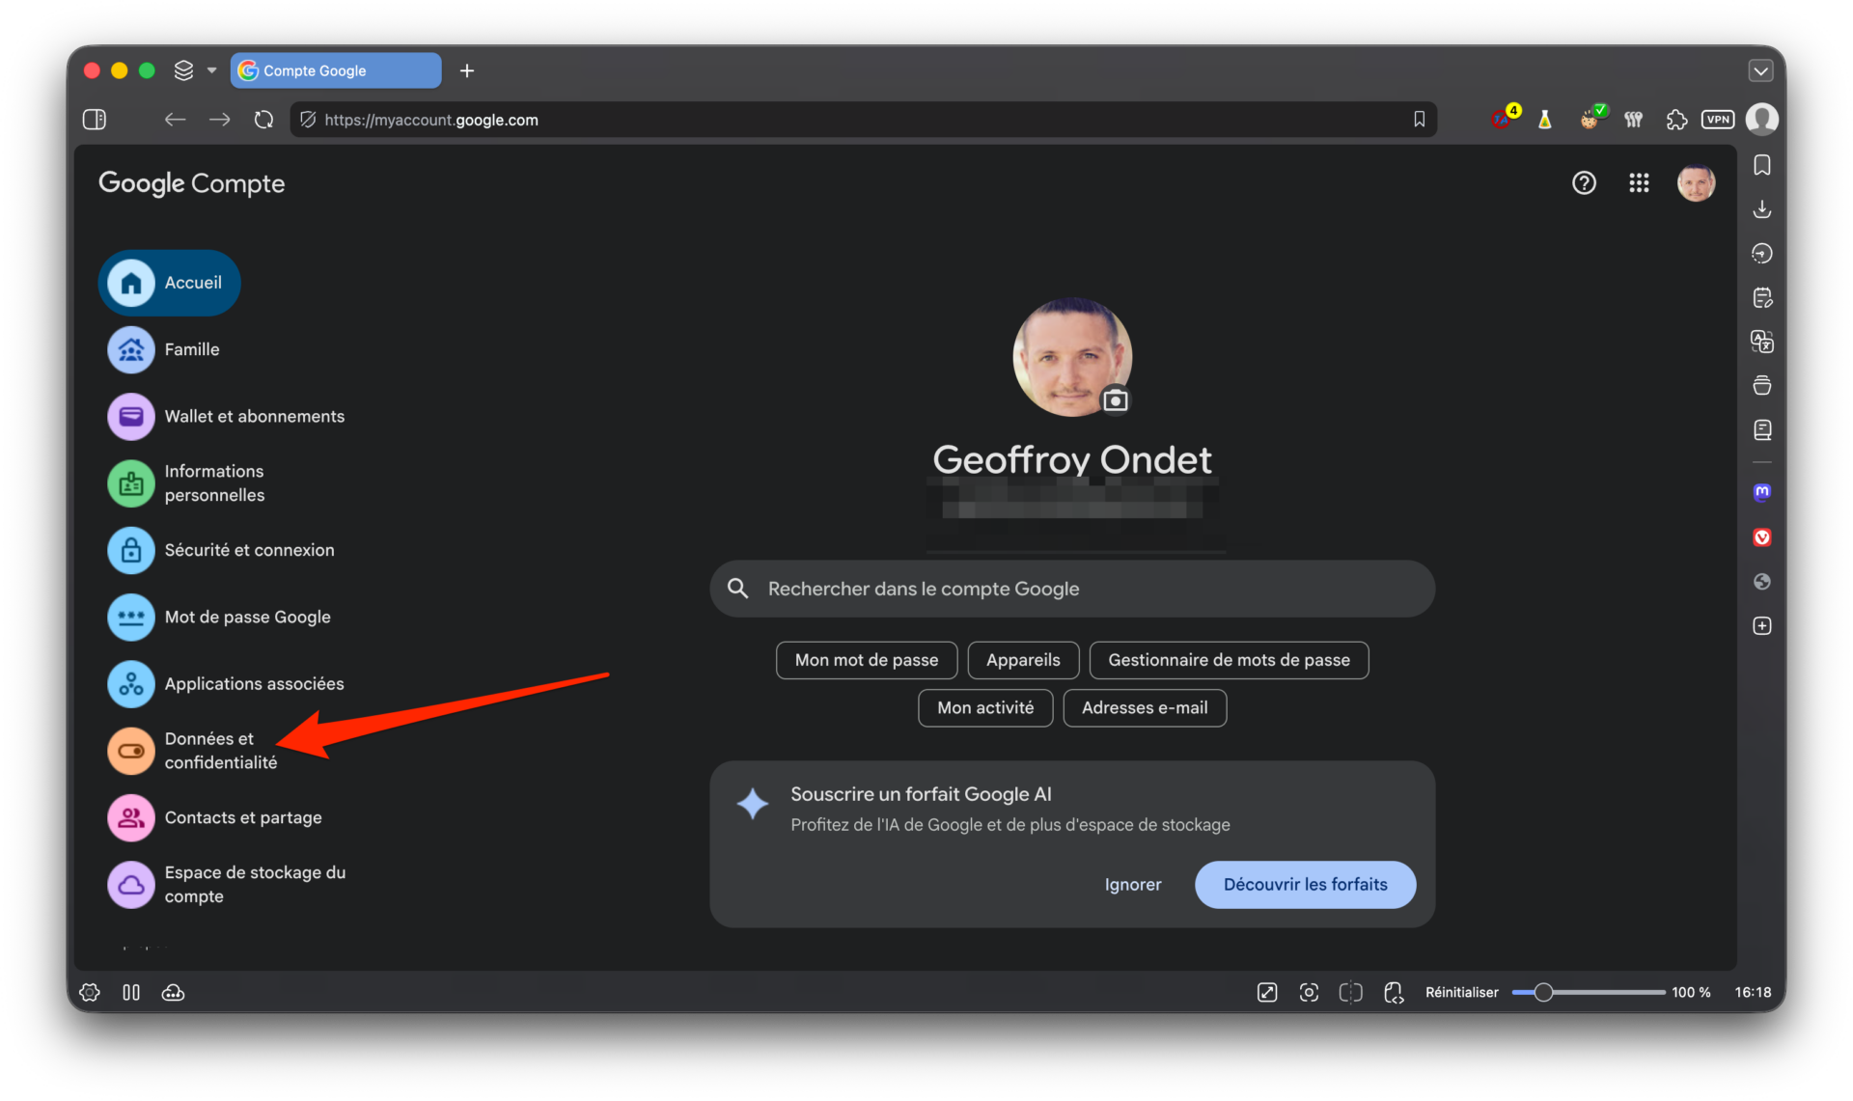This screenshot has width=1853, height=1101.
Task: Click the page zoom slider handle
Action: coord(1543,992)
